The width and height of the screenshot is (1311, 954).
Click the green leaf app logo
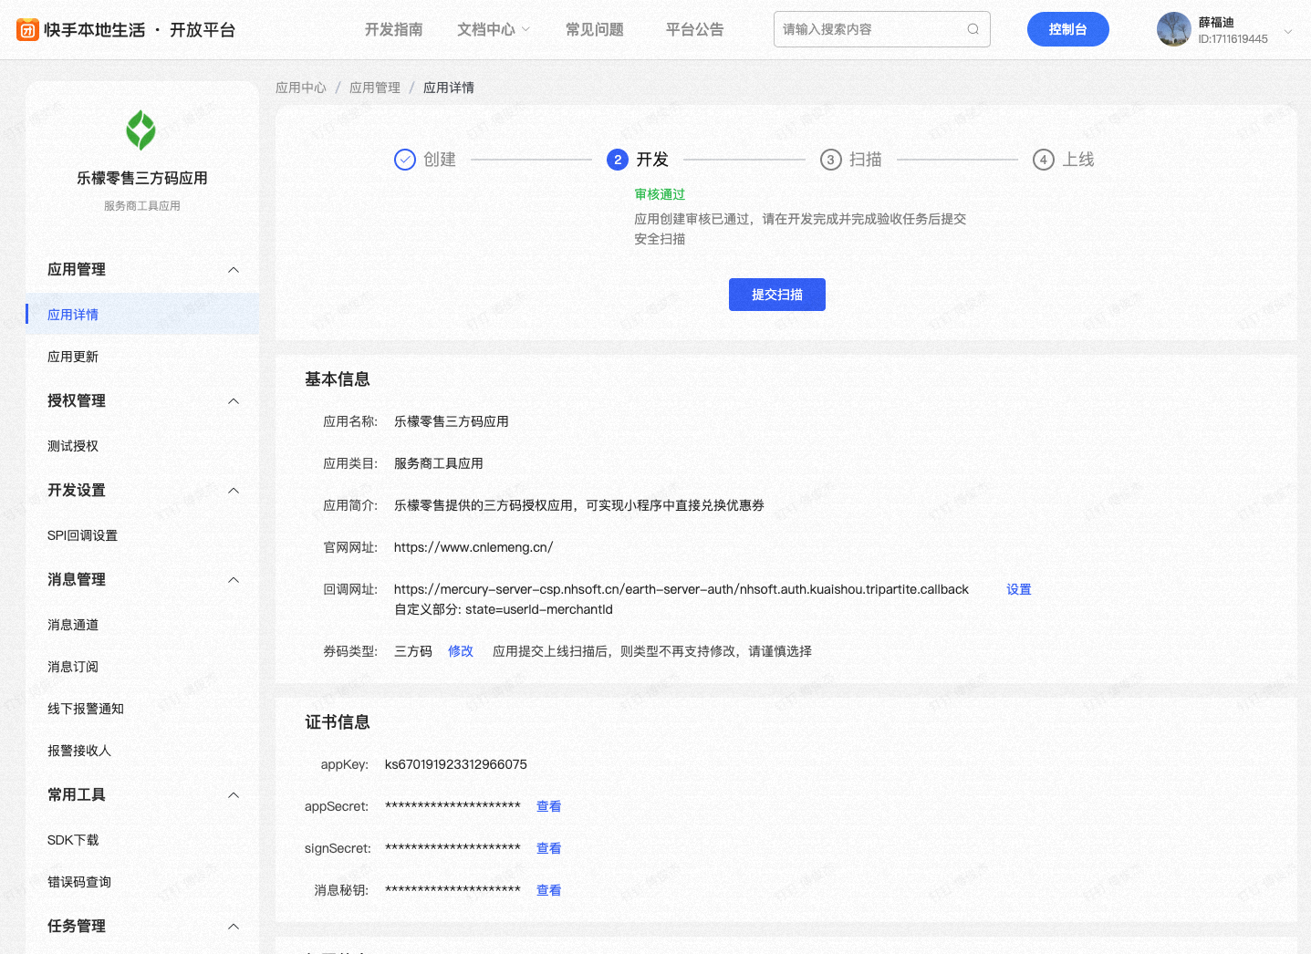140,130
